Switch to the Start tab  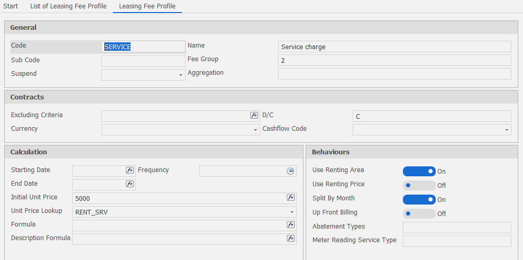pyautogui.click(x=10, y=6)
